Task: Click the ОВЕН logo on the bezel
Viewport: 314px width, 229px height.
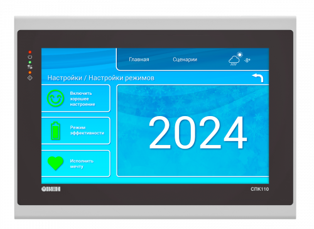Action: [x=51, y=189]
